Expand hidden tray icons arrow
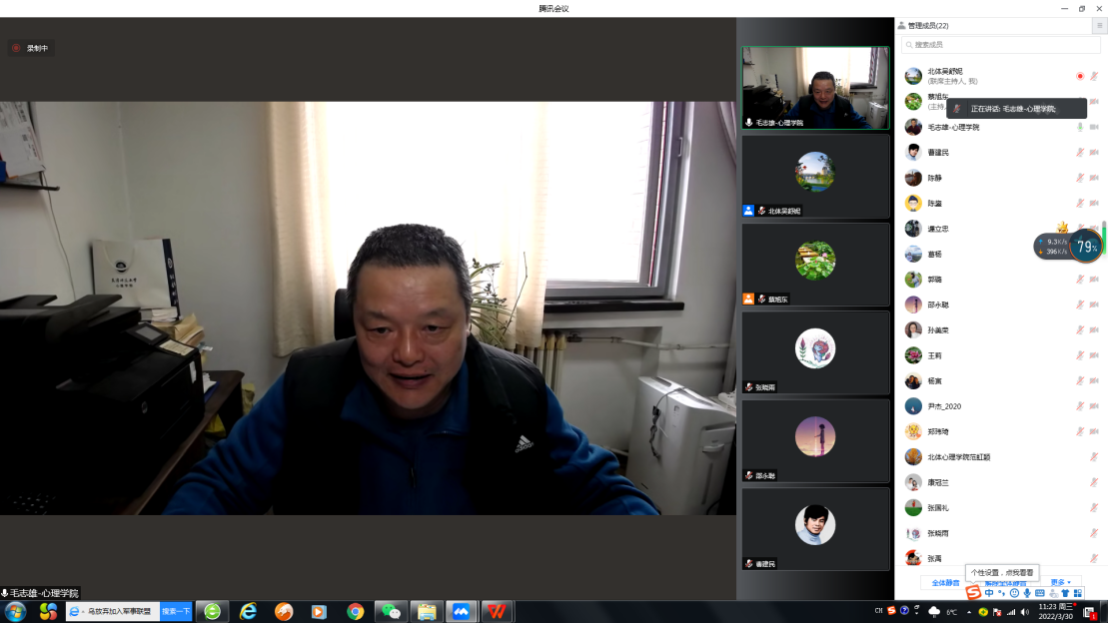 pos(969,612)
